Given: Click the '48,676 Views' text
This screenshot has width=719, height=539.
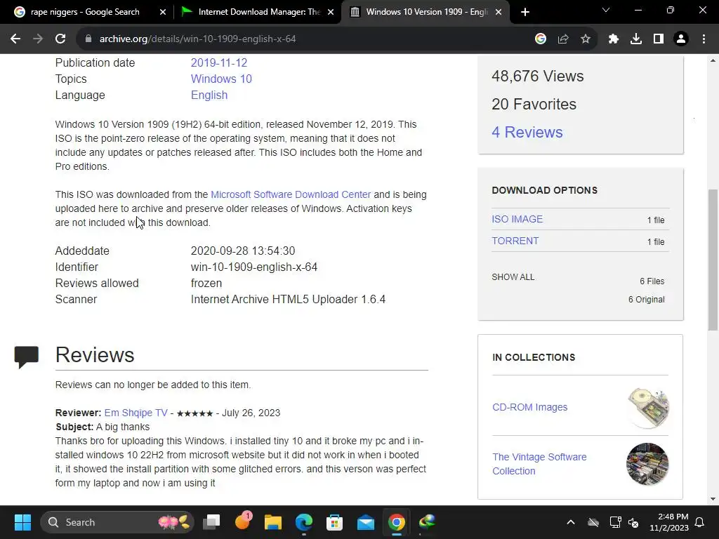Looking at the screenshot, I should (537, 76).
